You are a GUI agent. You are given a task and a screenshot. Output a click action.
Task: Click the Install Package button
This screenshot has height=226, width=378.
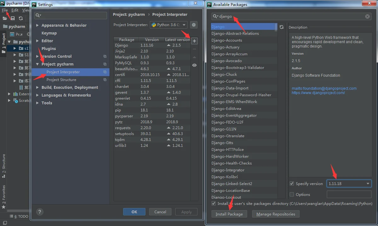tap(229, 214)
